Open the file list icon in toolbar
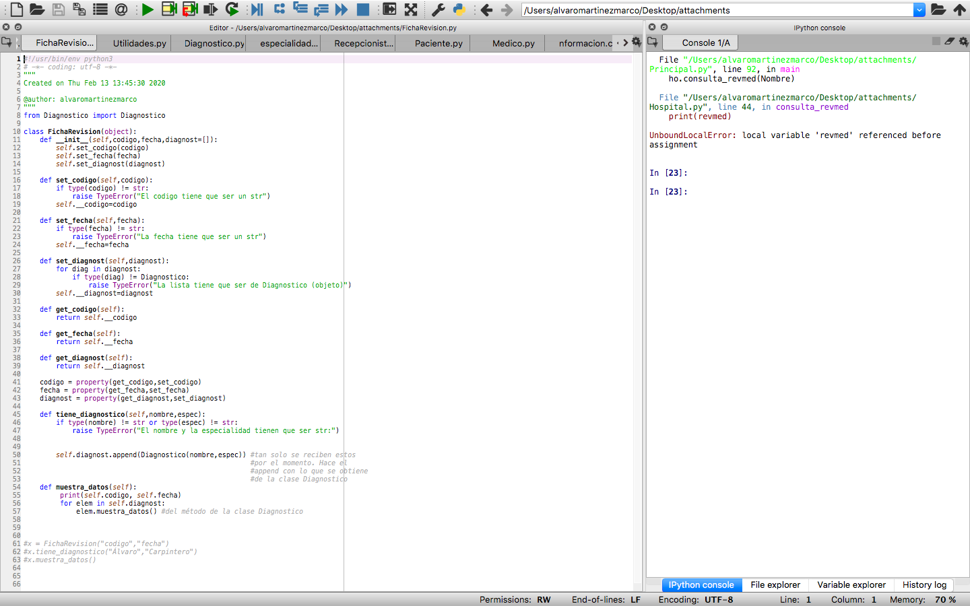Image resolution: width=970 pixels, height=606 pixels. (x=100, y=9)
